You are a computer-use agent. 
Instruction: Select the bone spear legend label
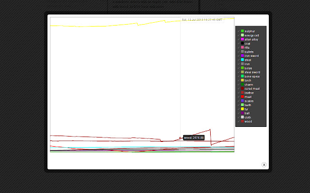[252, 76]
